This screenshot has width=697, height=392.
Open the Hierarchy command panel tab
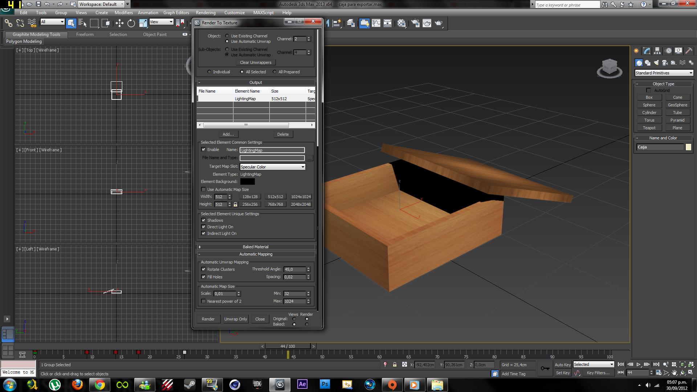pyautogui.click(x=657, y=51)
